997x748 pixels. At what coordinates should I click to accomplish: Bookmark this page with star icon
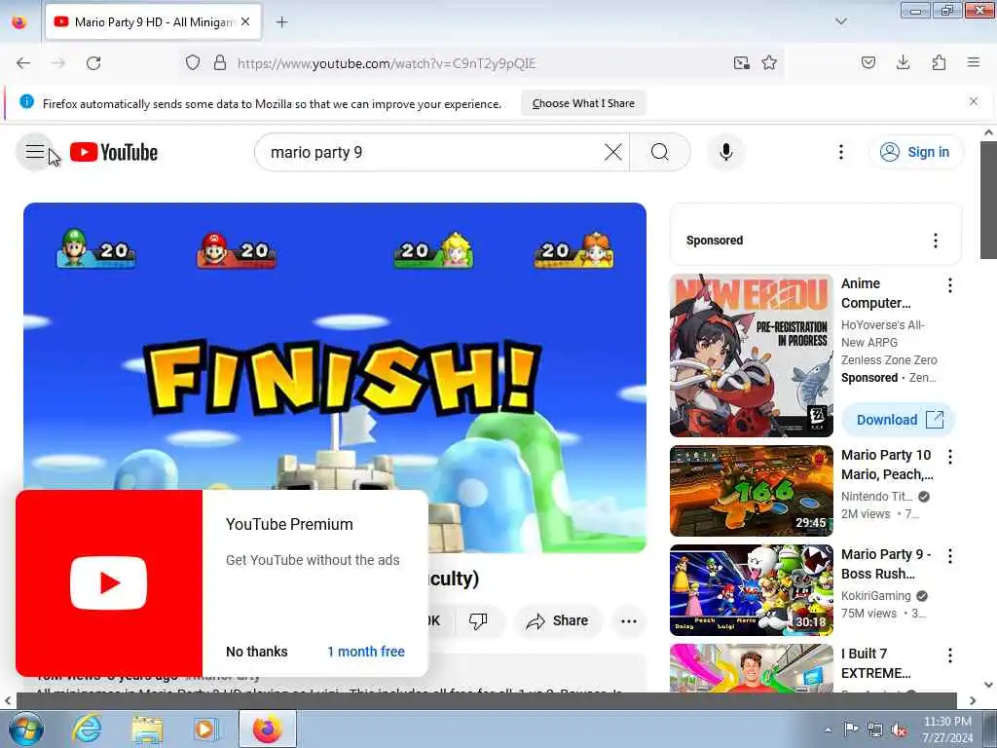[x=769, y=62]
